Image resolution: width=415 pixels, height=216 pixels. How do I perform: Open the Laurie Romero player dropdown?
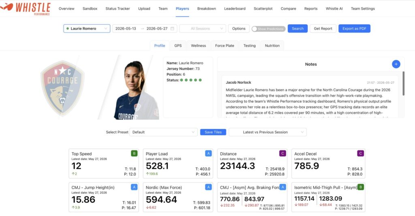click(87, 29)
